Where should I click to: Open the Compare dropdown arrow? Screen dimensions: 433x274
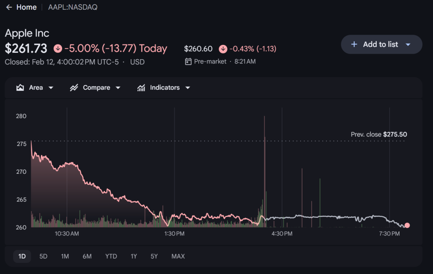118,88
